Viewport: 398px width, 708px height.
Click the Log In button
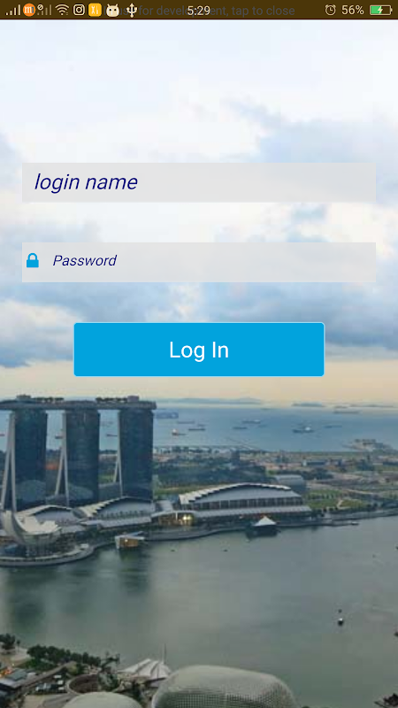(199, 349)
